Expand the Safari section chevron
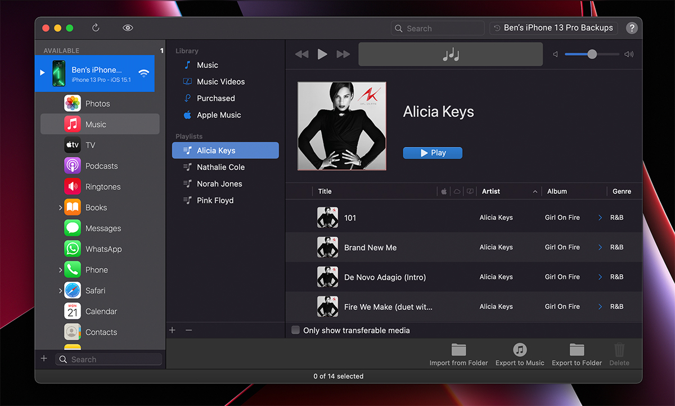 [60, 291]
